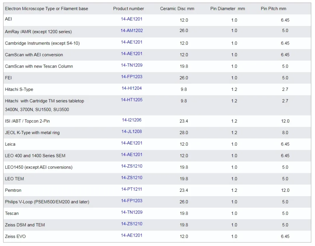Image resolution: width=315 pixels, height=246 pixels.
Task: Open 14-AE1201 link in Zeiss EVO row
Action: 132,235
